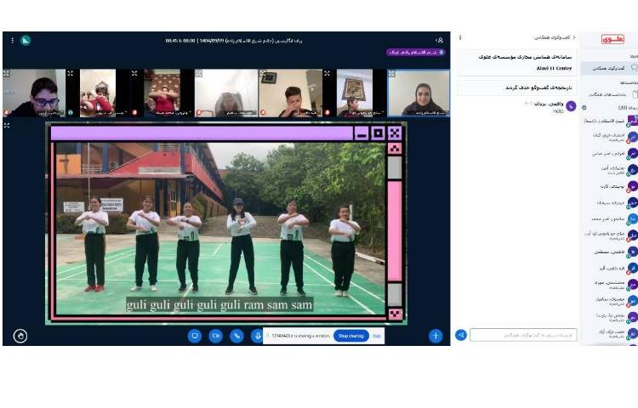This screenshot has width=638, height=408.
Task: Make the shared presentation fullscreen
Action: tap(7, 125)
